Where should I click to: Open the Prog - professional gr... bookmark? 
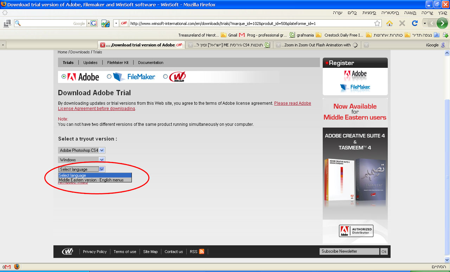[x=271, y=35]
